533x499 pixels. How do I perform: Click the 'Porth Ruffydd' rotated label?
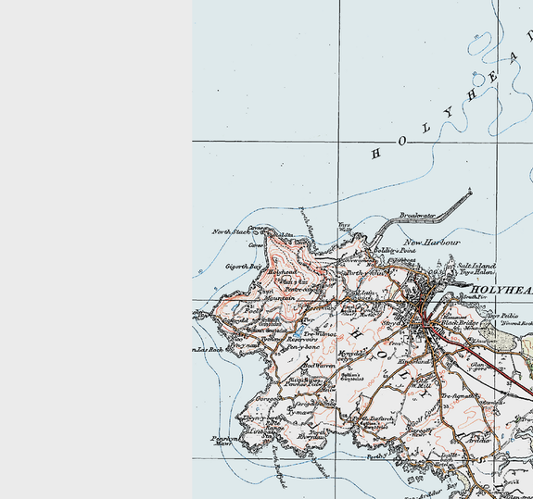[x=279, y=467]
